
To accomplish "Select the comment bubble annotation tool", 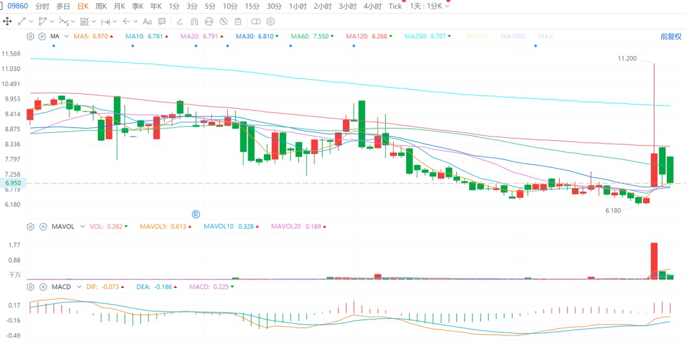I will (162, 21).
